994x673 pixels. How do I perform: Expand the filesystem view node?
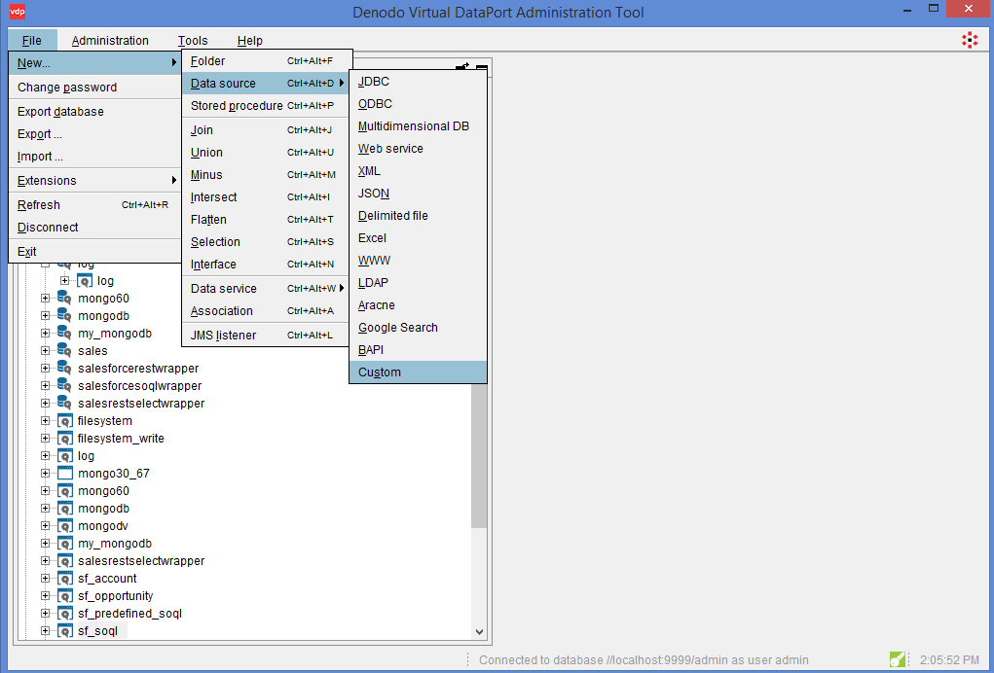[x=45, y=420]
